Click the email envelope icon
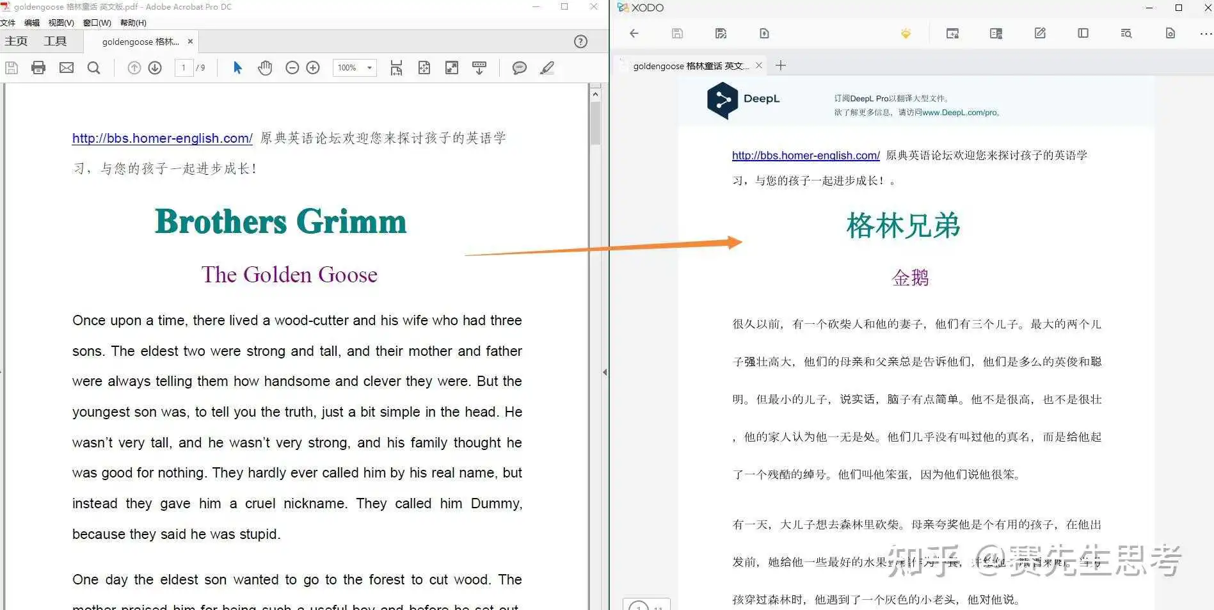 (67, 68)
